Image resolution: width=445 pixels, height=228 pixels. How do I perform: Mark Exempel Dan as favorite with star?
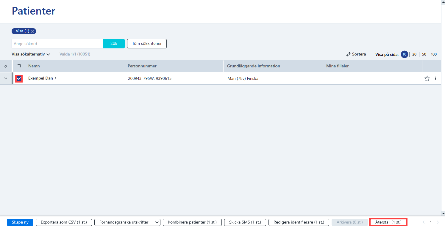pyautogui.click(x=427, y=78)
